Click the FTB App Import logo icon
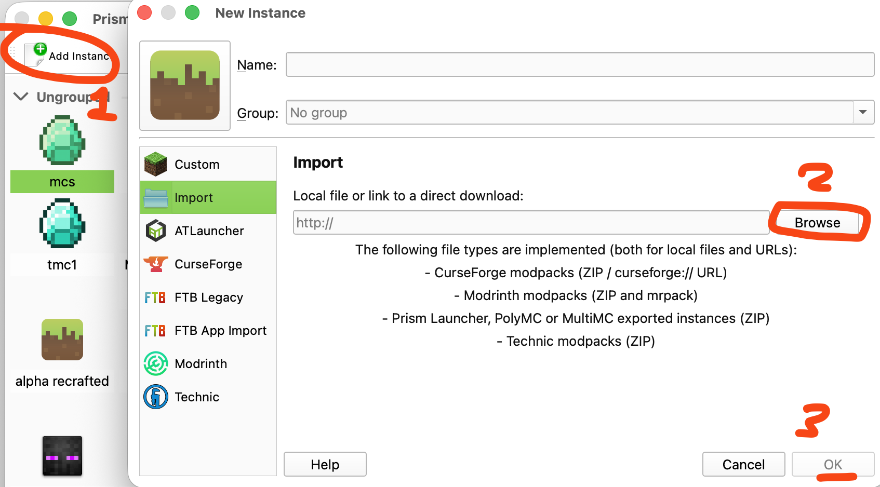 click(x=155, y=331)
